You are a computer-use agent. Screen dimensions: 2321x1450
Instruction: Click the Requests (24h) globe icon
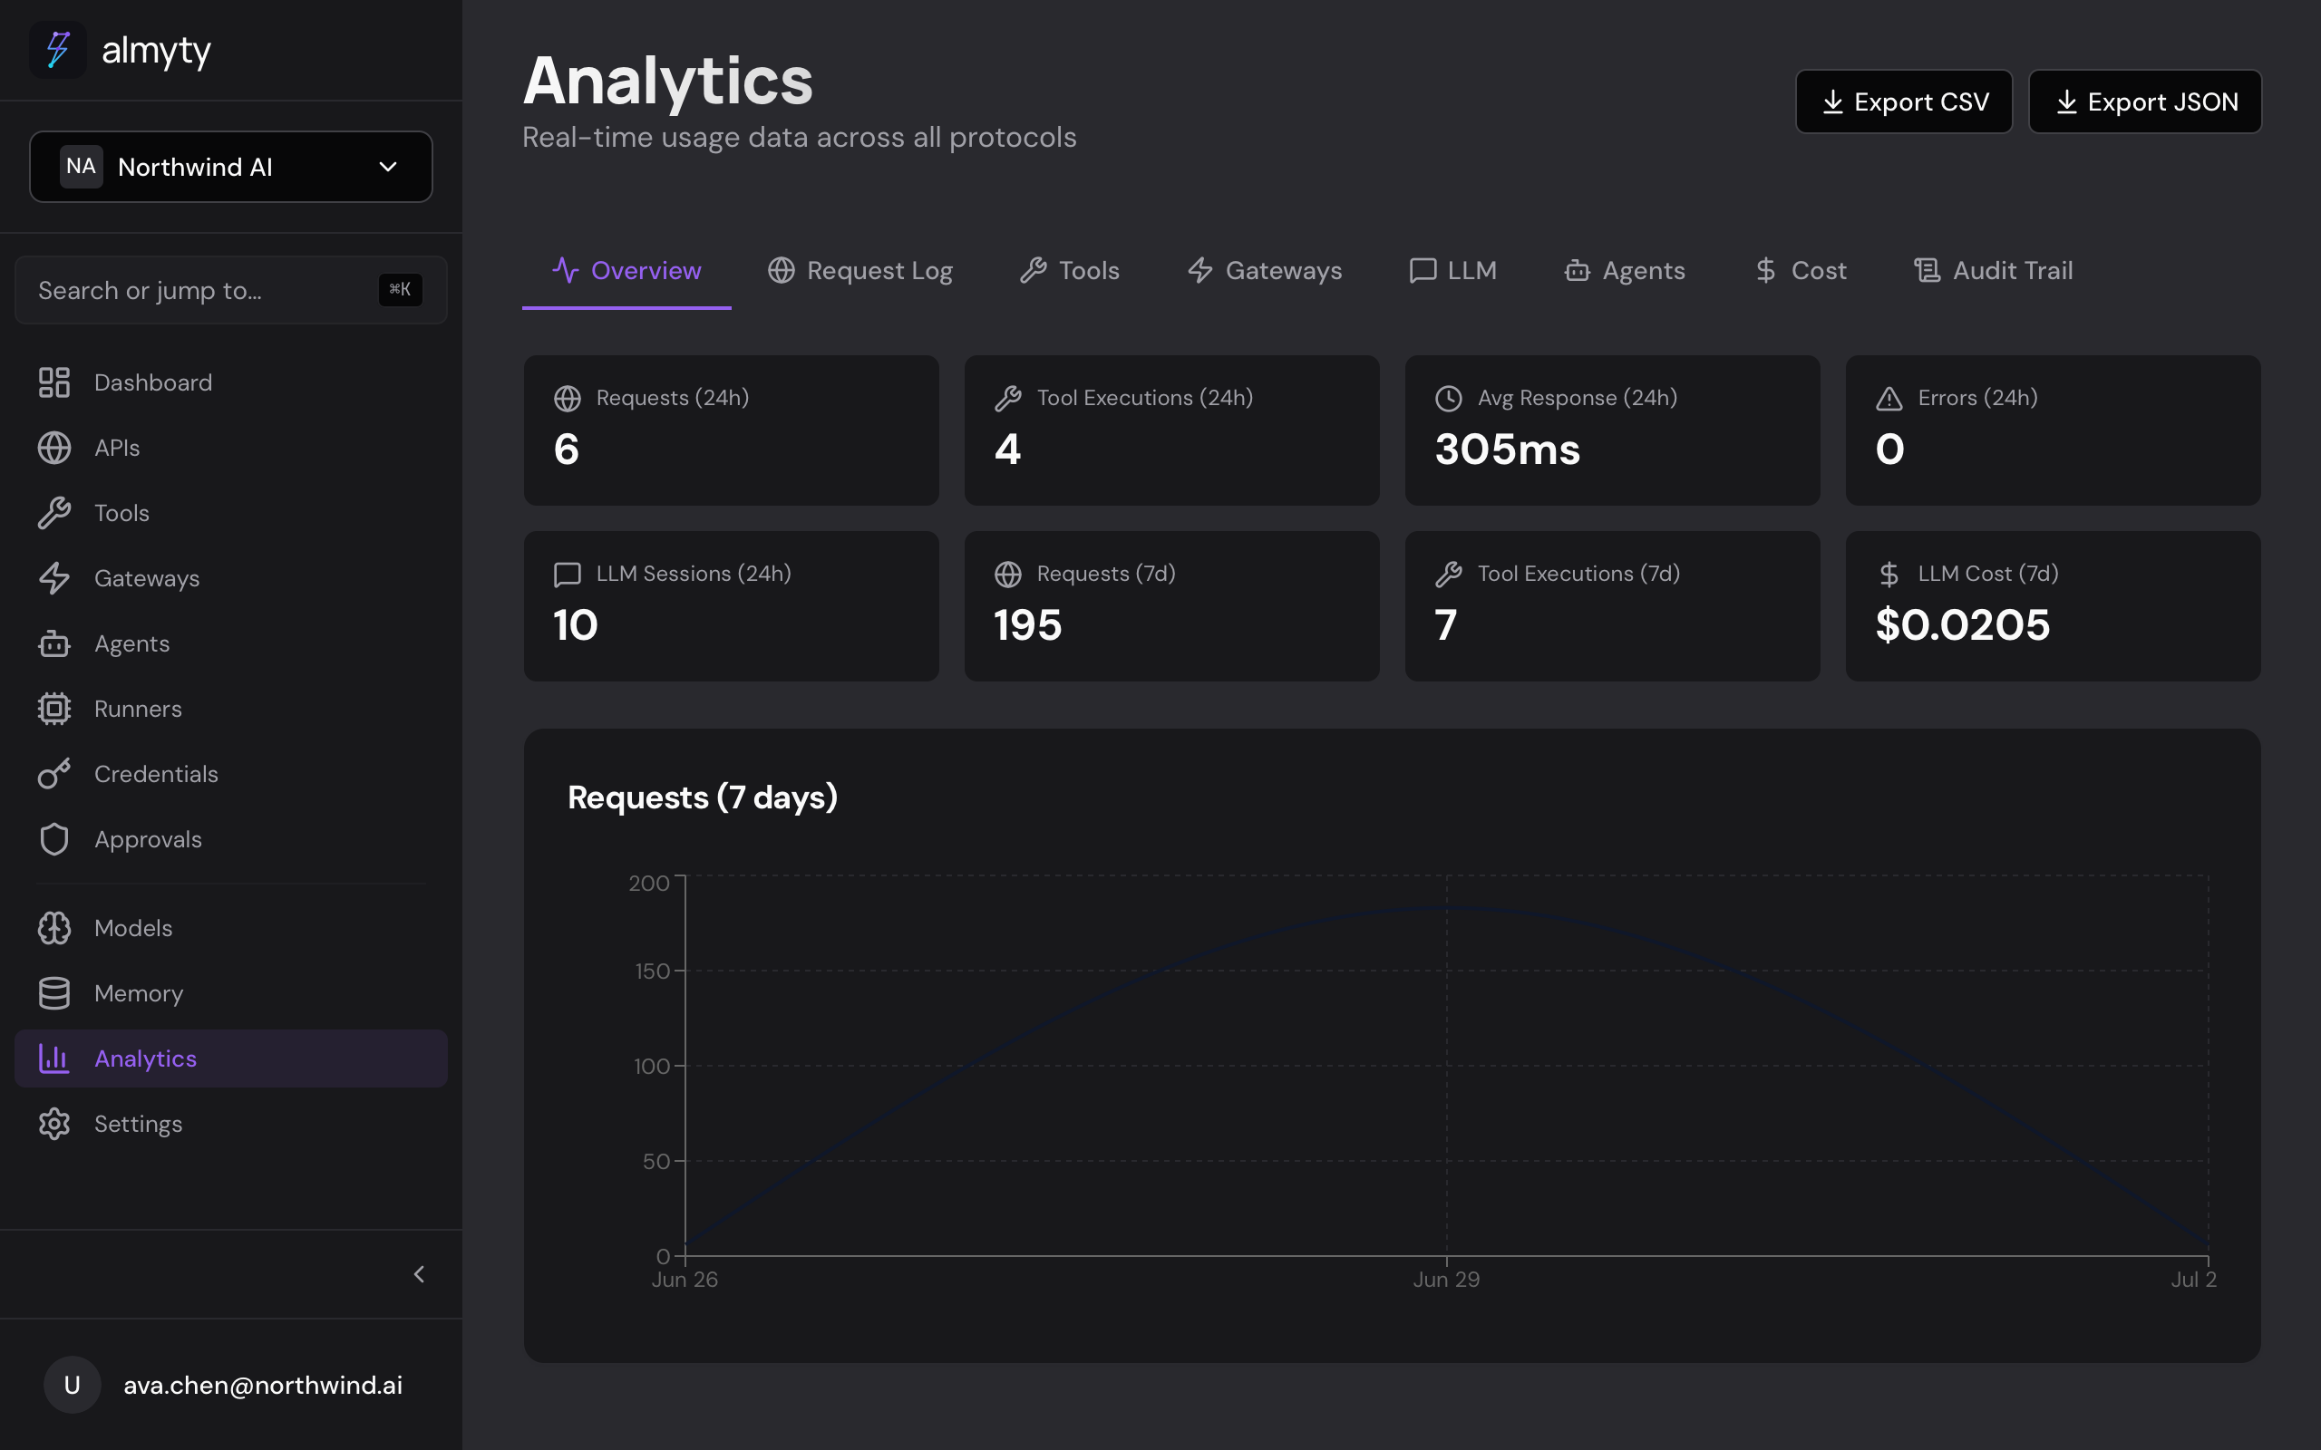point(568,398)
